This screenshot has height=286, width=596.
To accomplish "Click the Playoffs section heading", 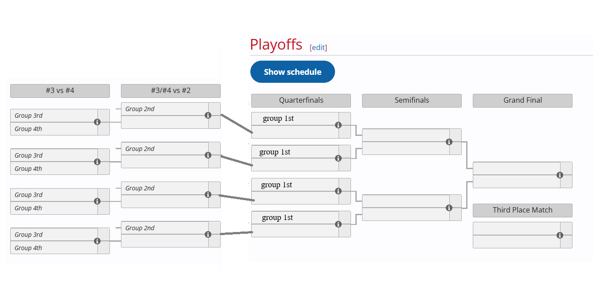I will [276, 45].
